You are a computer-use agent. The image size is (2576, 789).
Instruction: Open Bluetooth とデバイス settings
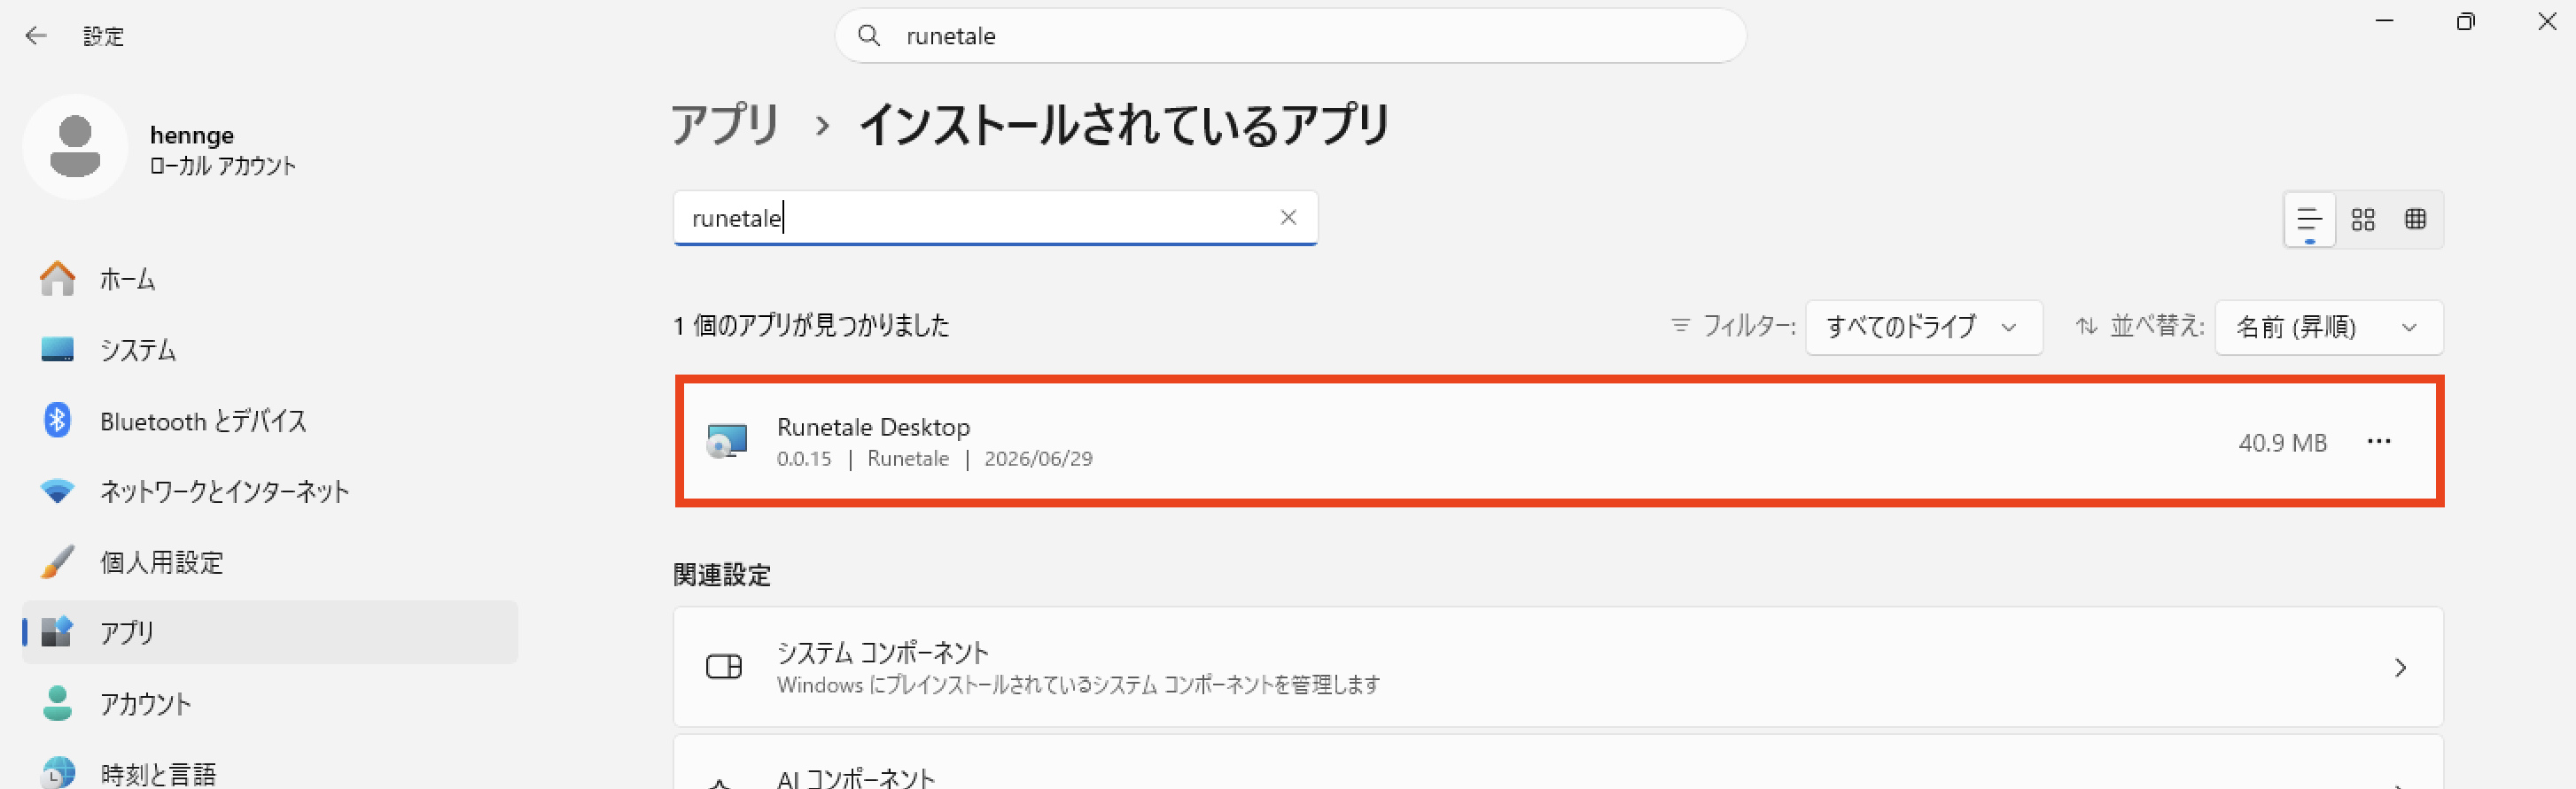point(270,421)
